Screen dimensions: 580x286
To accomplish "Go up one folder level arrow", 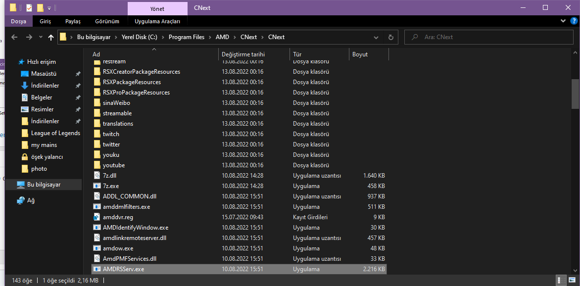I will (51, 37).
